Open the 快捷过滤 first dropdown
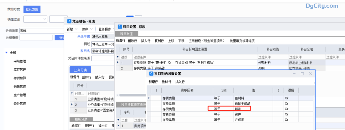Viewport: 345px width, 130px height. click(x=45, y=19)
